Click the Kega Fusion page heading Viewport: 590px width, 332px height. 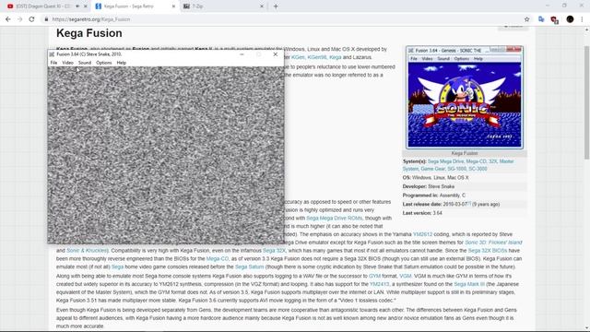coord(89,33)
